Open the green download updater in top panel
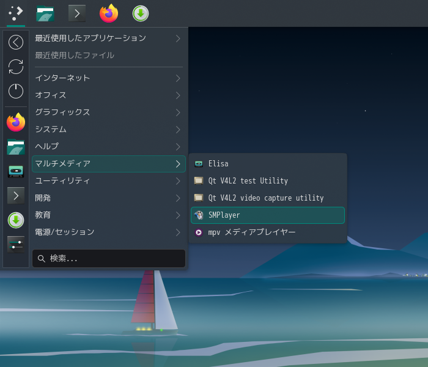 141,13
